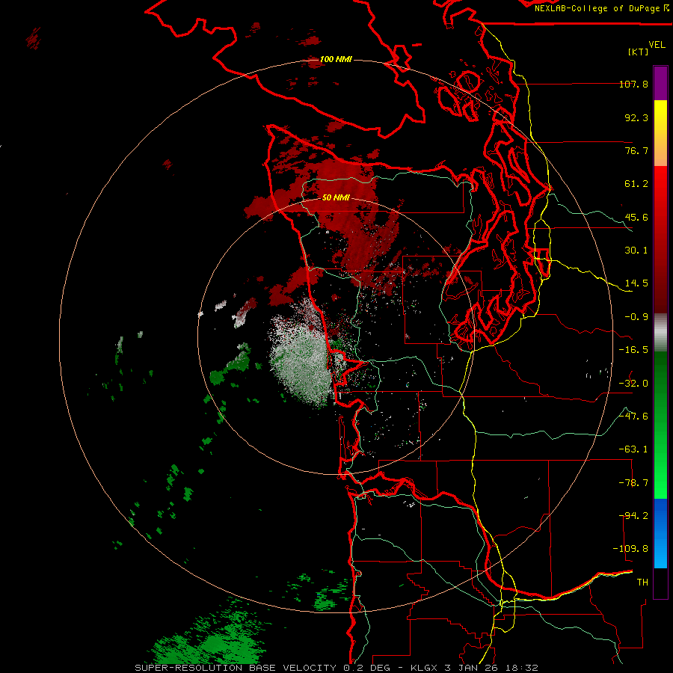Click the 30.1 velocity scale value
The image size is (673, 673).
(x=636, y=251)
